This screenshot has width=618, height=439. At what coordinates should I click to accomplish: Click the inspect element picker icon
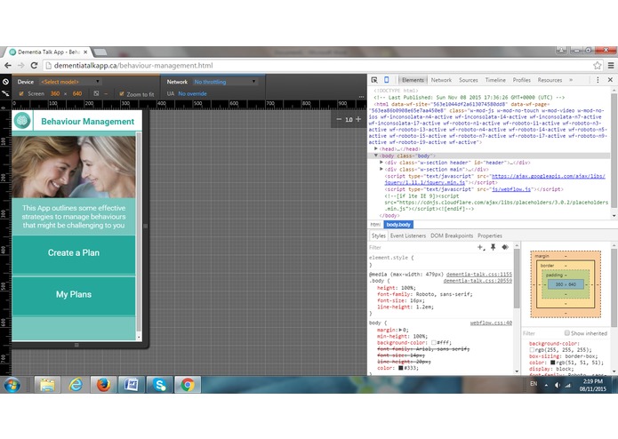[x=374, y=80]
